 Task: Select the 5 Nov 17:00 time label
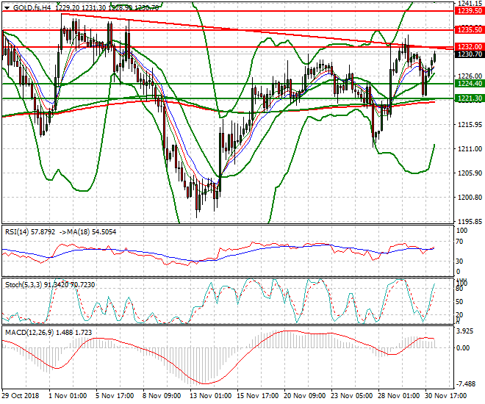[x=115, y=396]
